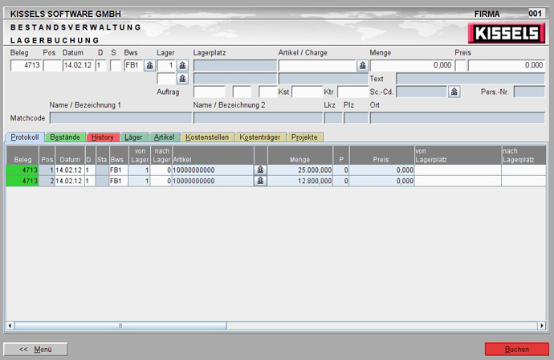
Task: Click the Sc.-Cd. input field
Action: click(422, 92)
